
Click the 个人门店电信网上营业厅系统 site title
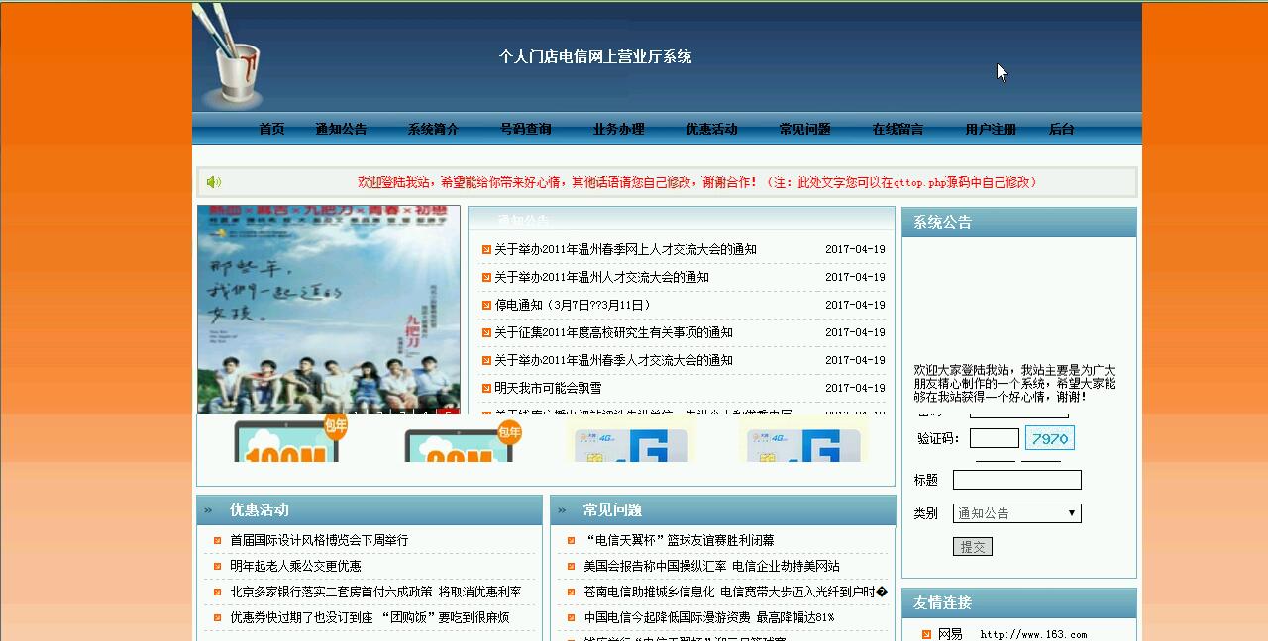click(x=595, y=57)
